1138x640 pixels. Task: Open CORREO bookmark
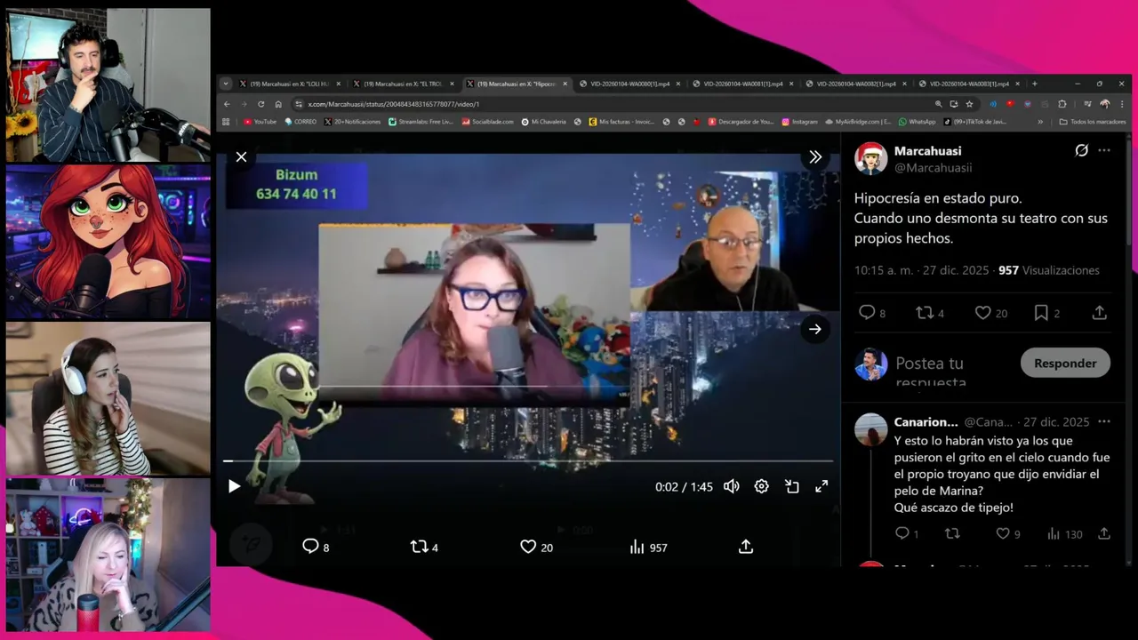click(x=301, y=122)
